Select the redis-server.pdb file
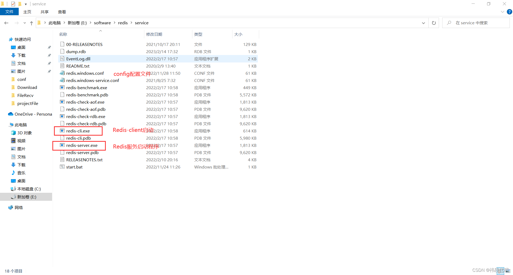 point(82,152)
